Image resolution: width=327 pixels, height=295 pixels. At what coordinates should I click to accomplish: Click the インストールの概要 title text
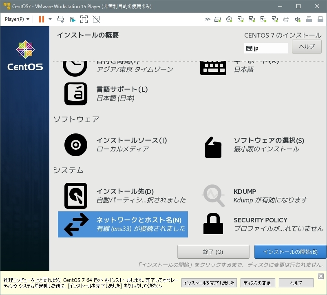click(x=88, y=35)
